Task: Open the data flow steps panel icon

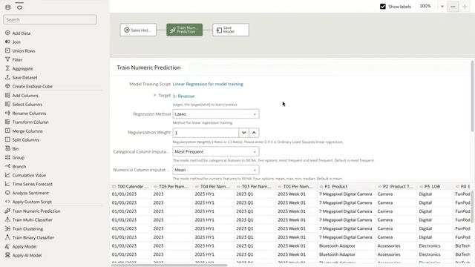Action: (x=19, y=7)
